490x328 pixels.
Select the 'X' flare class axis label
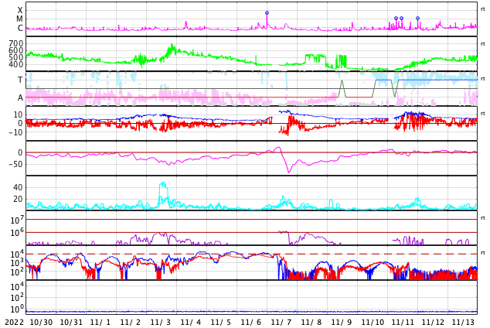20,10
